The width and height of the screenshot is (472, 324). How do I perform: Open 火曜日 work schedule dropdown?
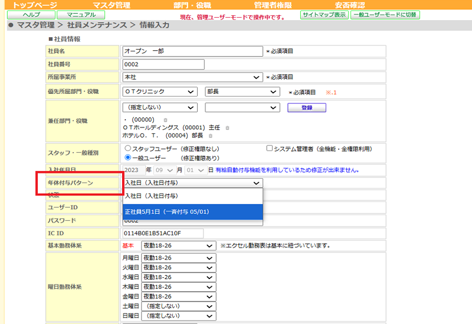179,268
